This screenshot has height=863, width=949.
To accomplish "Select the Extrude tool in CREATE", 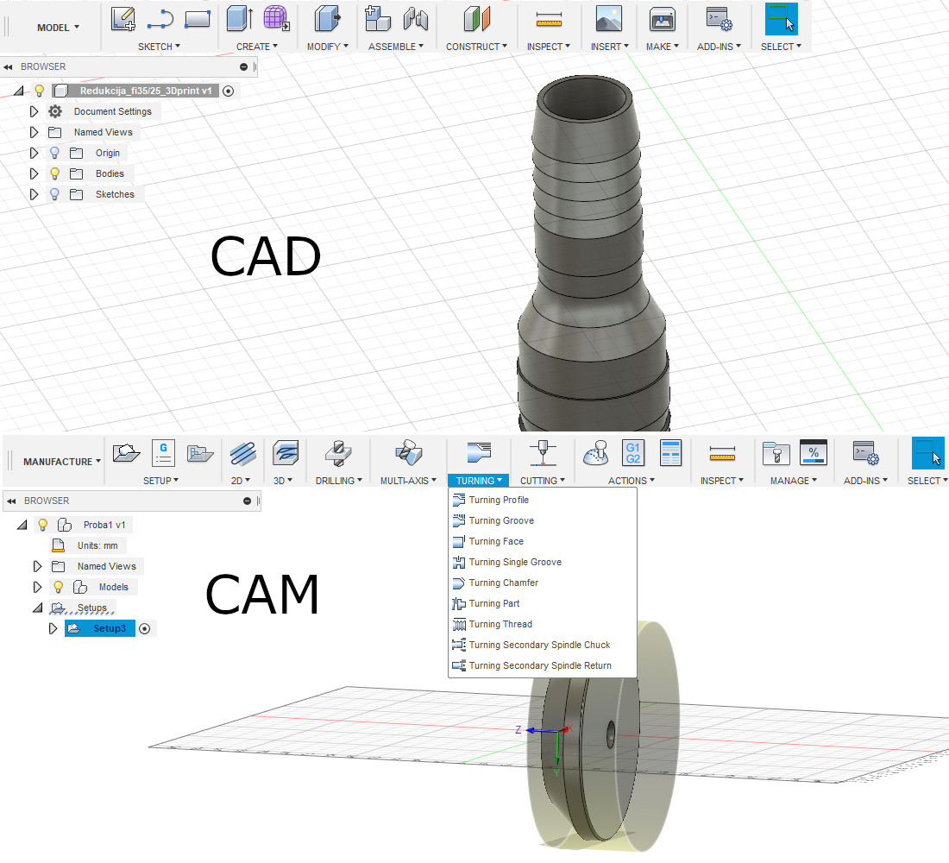I will tap(239, 18).
